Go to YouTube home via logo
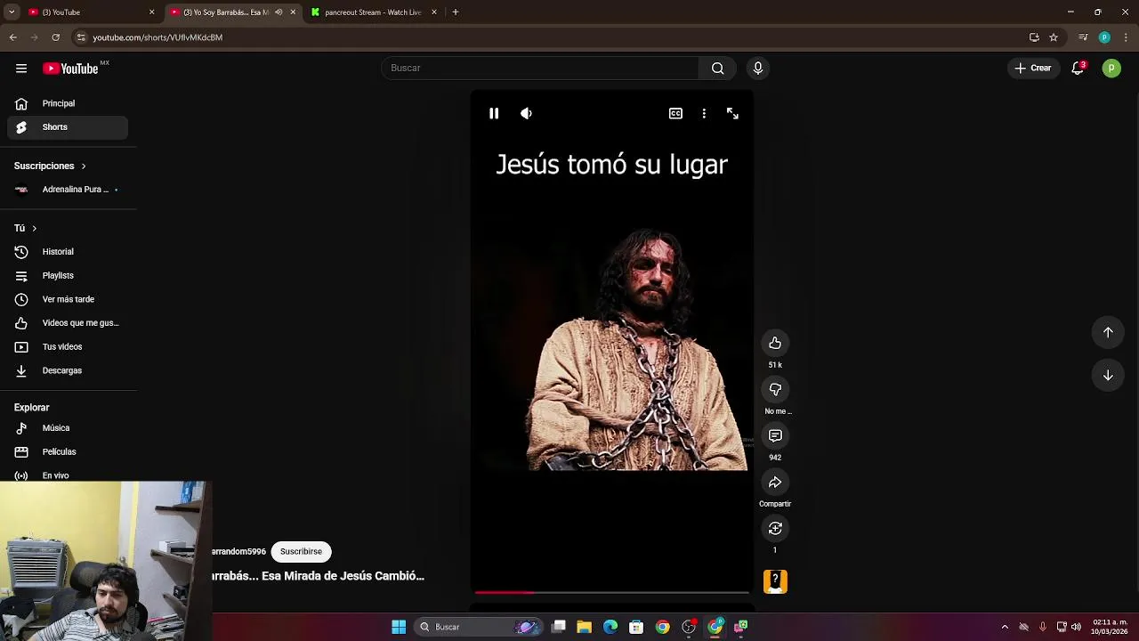Viewport: 1139px width, 641px height. pyautogui.click(x=70, y=69)
